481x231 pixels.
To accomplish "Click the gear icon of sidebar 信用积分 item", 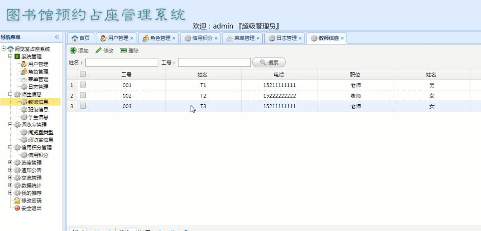I will 24,155.
